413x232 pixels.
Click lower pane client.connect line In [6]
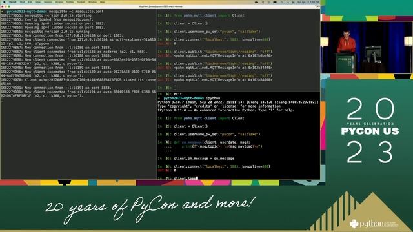(214, 166)
